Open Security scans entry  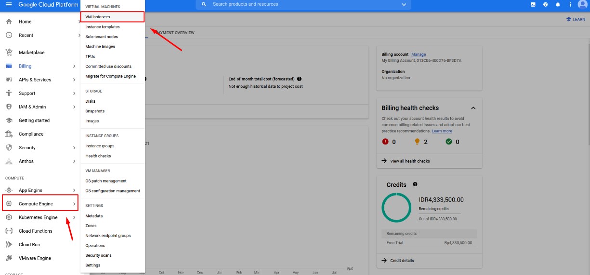[x=112, y=255]
